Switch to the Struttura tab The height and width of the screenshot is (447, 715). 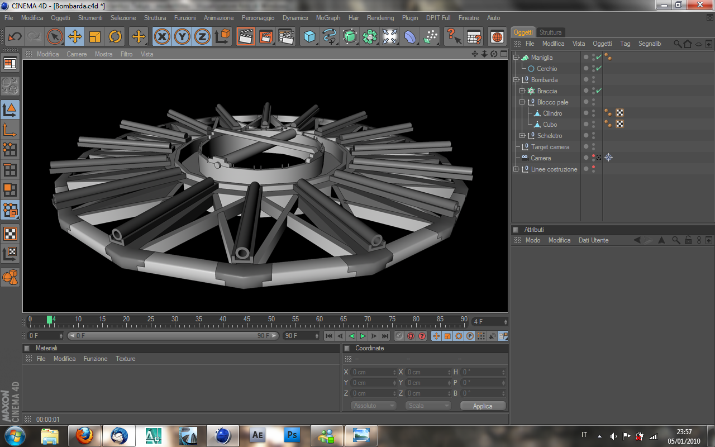(550, 32)
